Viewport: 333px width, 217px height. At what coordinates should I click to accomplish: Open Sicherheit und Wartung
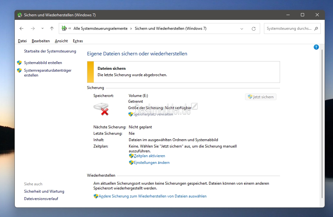[x=44, y=191]
